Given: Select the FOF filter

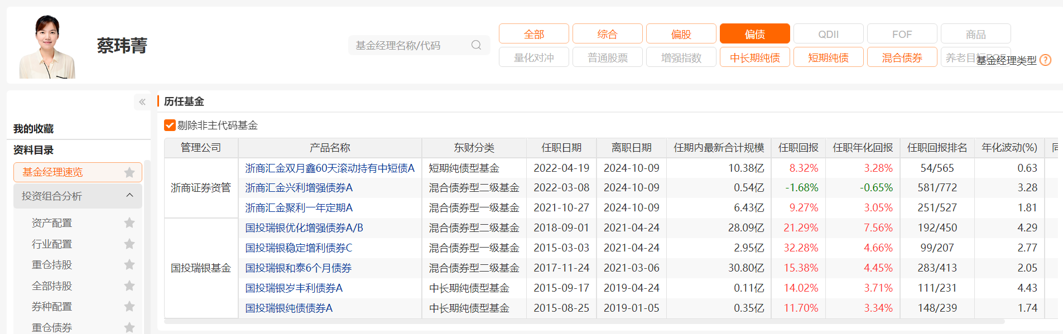Looking at the screenshot, I should 902,33.
